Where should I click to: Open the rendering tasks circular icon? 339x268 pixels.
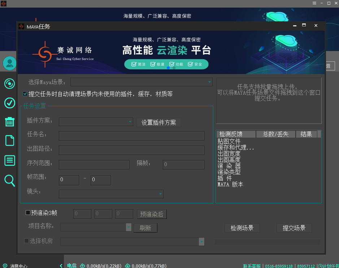click(x=9, y=84)
